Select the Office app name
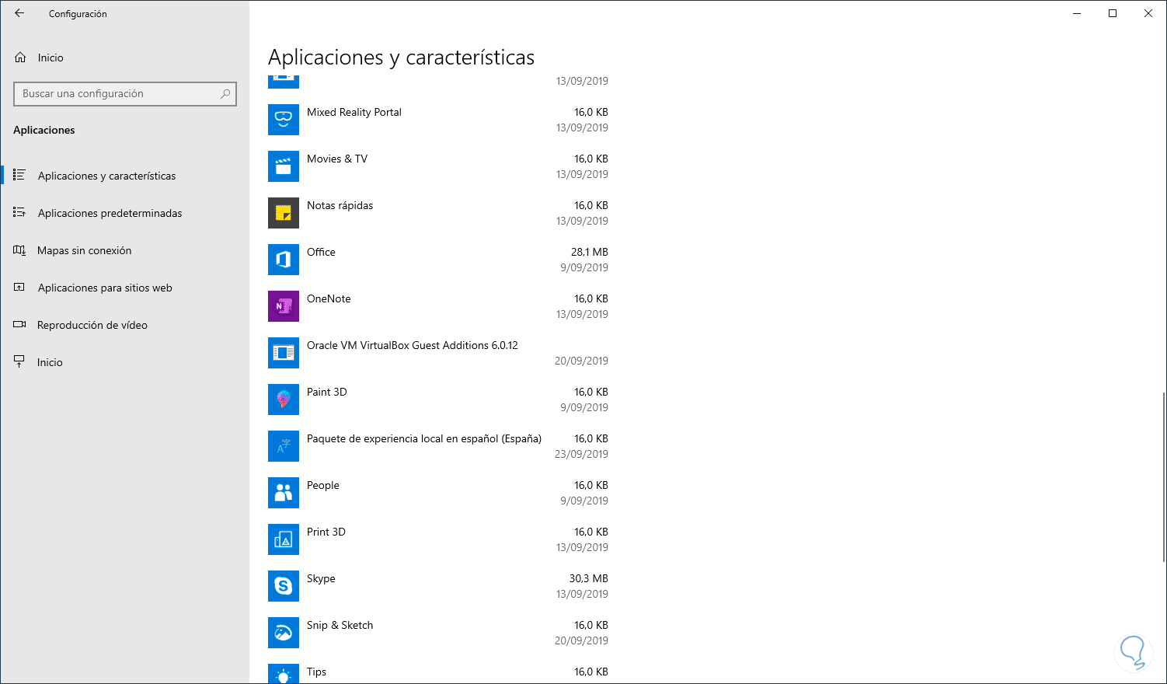The height and width of the screenshot is (684, 1167). (321, 252)
